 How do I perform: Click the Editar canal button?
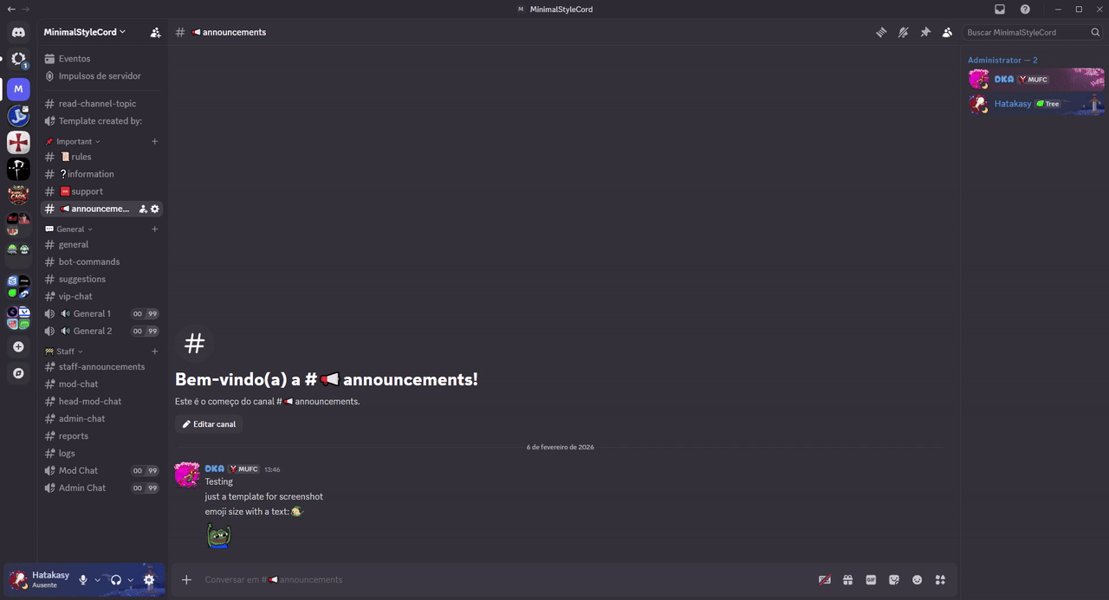[x=209, y=424]
